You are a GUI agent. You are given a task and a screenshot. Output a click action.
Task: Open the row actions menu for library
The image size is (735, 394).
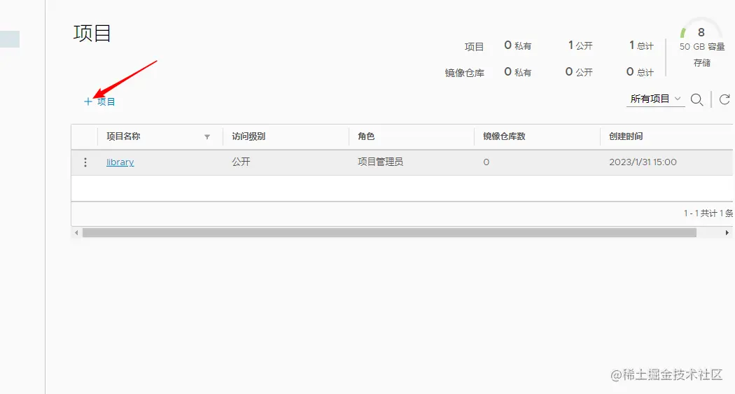click(85, 162)
